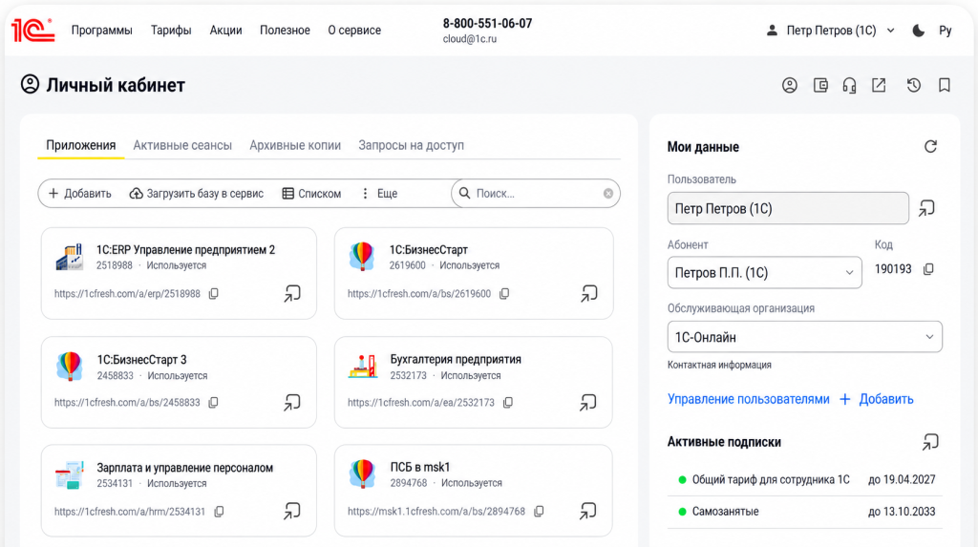Launch Зарплата и управление персоналом app
The width and height of the screenshot is (978, 547).
pyautogui.click(x=292, y=512)
